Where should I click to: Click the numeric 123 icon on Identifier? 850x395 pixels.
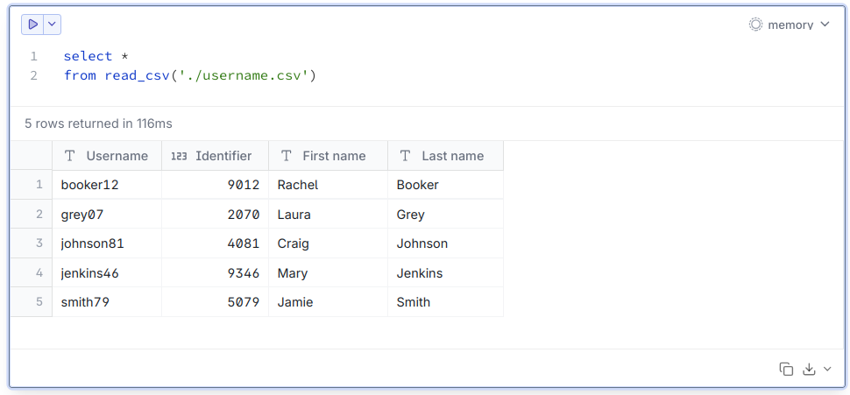pos(179,156)
